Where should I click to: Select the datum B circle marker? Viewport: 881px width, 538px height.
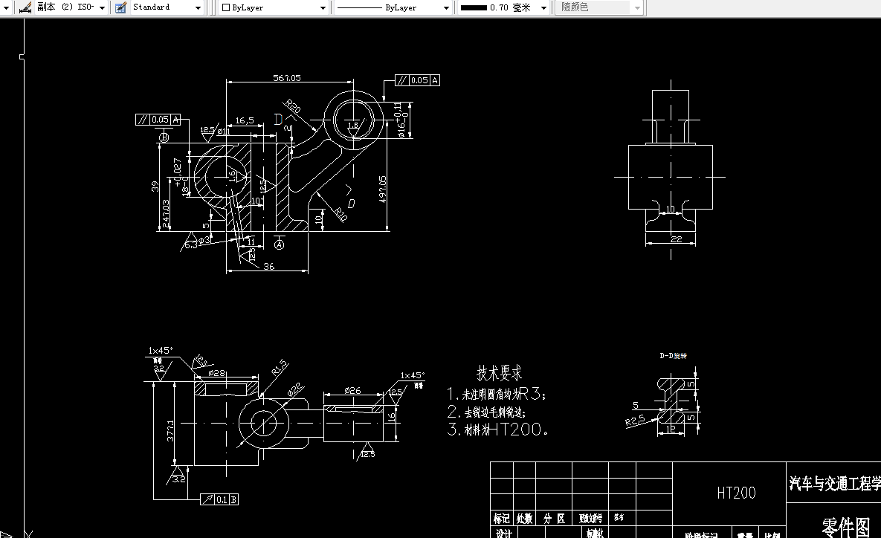point(164,137)
